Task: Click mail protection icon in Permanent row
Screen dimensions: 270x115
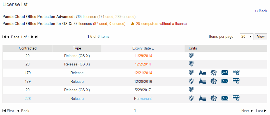Action: [225, 98]
